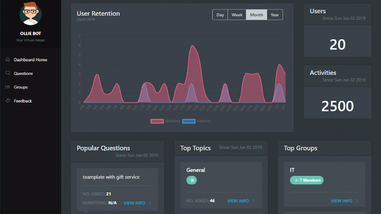Click the tallest peak in retention chart
This screenshot has height=214, width=381.
[192, 46]
